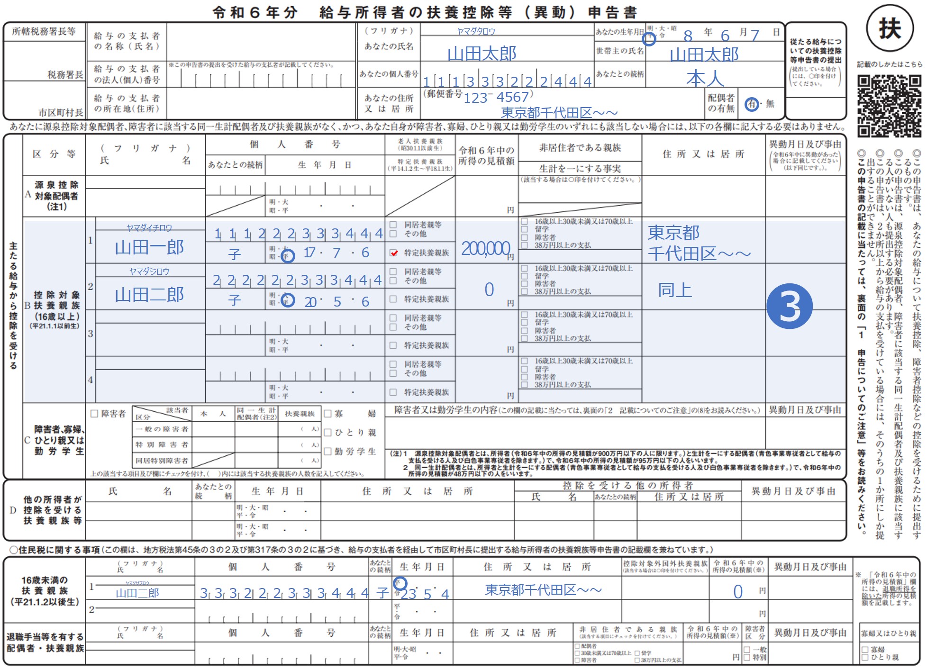The height and width of the screenshot is (670, 927).
Task: Check 特定扶養親族 in dependent row 4
Action: [x=393, y=392]
